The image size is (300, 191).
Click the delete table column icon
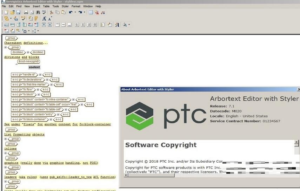[x=36, y=25]
